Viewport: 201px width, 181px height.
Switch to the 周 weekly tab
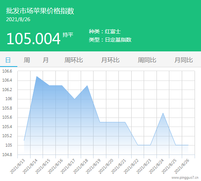point(27,60)
